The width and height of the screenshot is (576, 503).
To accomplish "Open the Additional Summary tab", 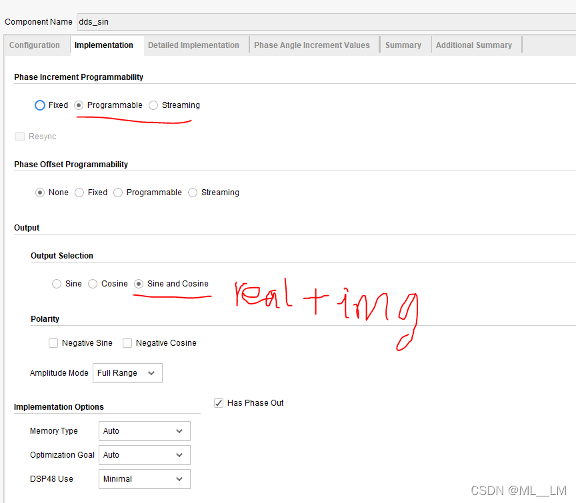I will point(474,45).
